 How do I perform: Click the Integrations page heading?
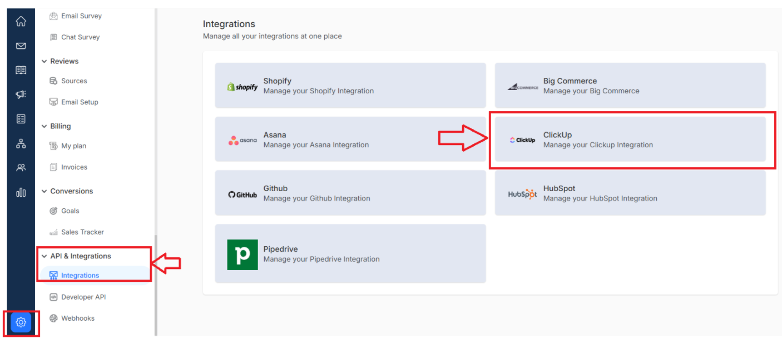[229, 24]
